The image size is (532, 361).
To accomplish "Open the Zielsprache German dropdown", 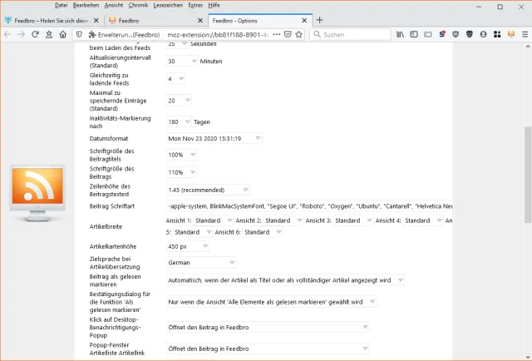I will click(x=201, y=263).
